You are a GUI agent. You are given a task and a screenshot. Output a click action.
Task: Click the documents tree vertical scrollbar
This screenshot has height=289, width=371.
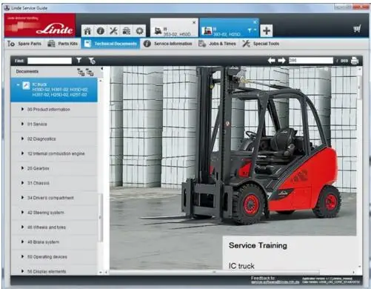(101, 176)
